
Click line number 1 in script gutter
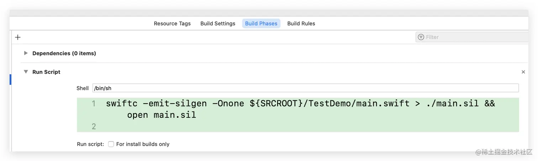click(94, 104)
